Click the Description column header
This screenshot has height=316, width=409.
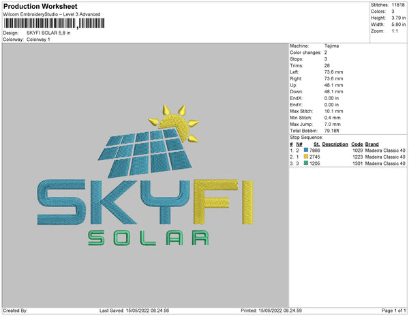pyautogui.click(x=335, y=144)
